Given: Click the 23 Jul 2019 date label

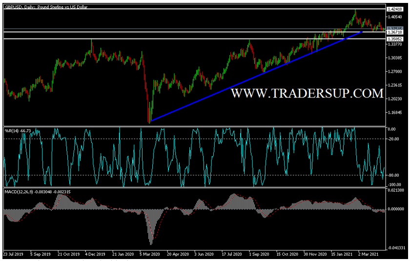Looking at the screenshot, I should click(13, 254).
